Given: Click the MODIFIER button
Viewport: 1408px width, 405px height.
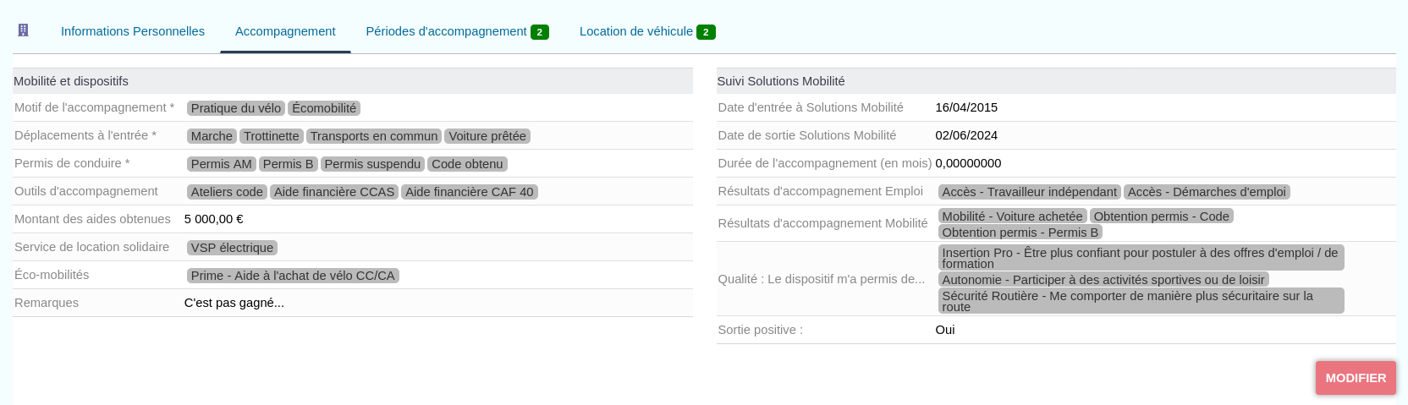Looking at the screenshot, I should (1356, 378).
